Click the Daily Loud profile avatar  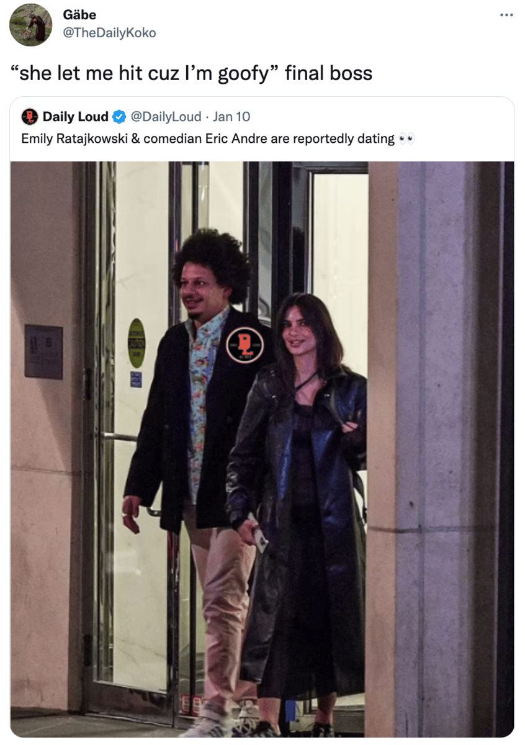click(x=29, y=117)
